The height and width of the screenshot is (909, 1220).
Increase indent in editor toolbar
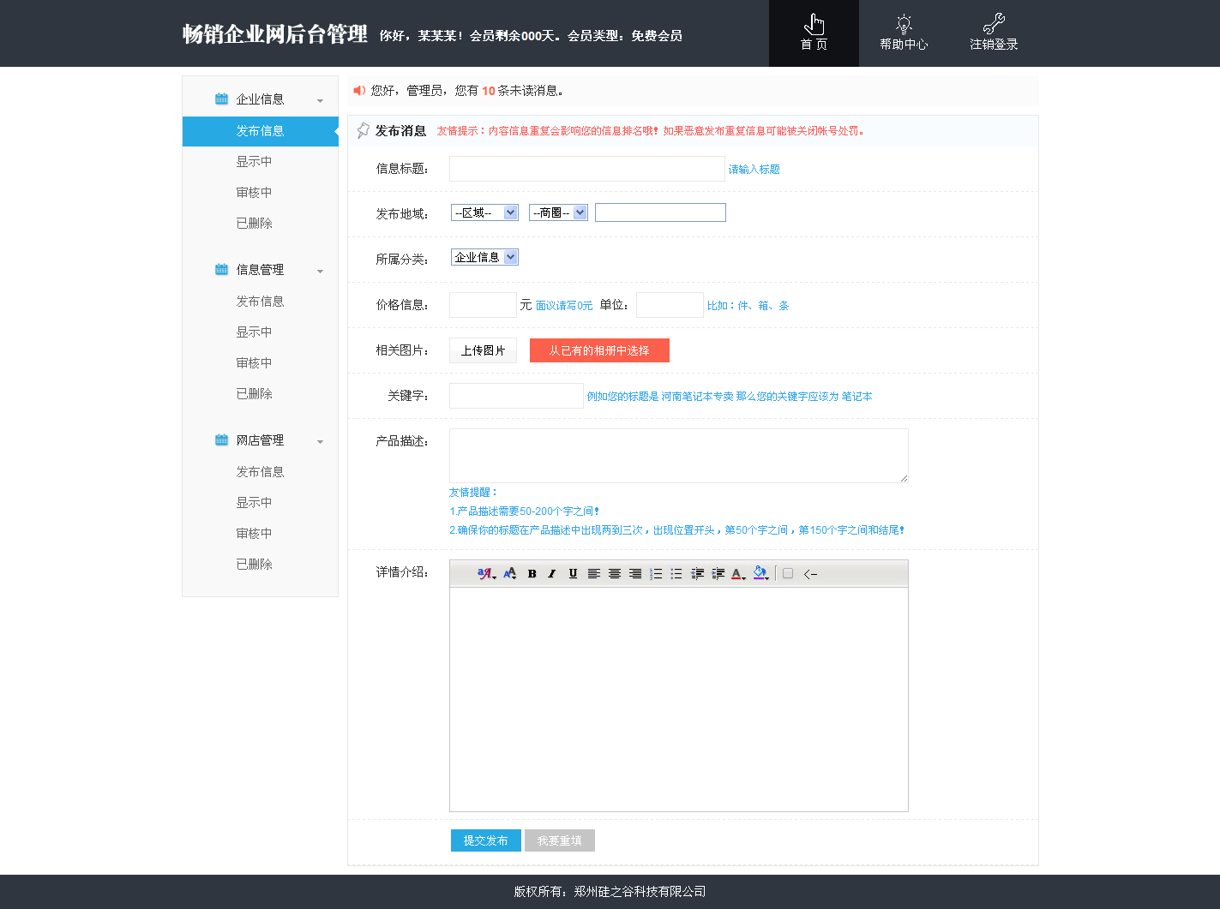(718, 574)
